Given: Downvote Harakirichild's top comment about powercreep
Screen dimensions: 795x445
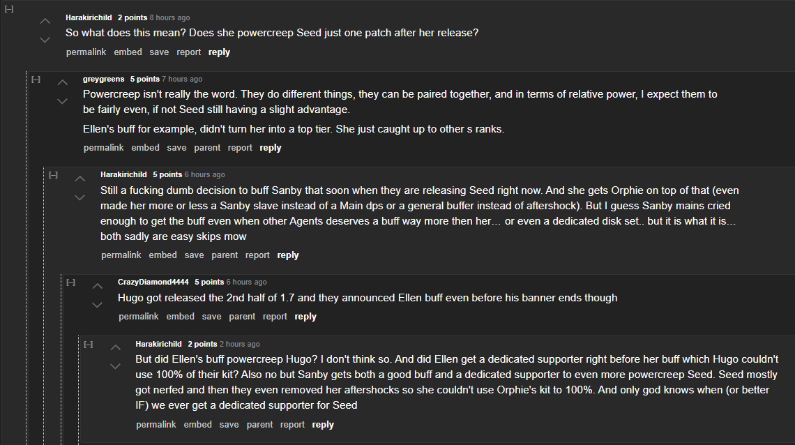Looking at the screenshot, I should 45,40.
